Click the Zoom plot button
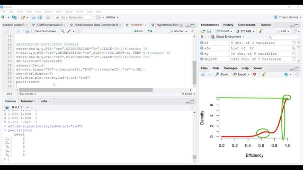This screenshot has width=303, height=170. tap(222, 75)
